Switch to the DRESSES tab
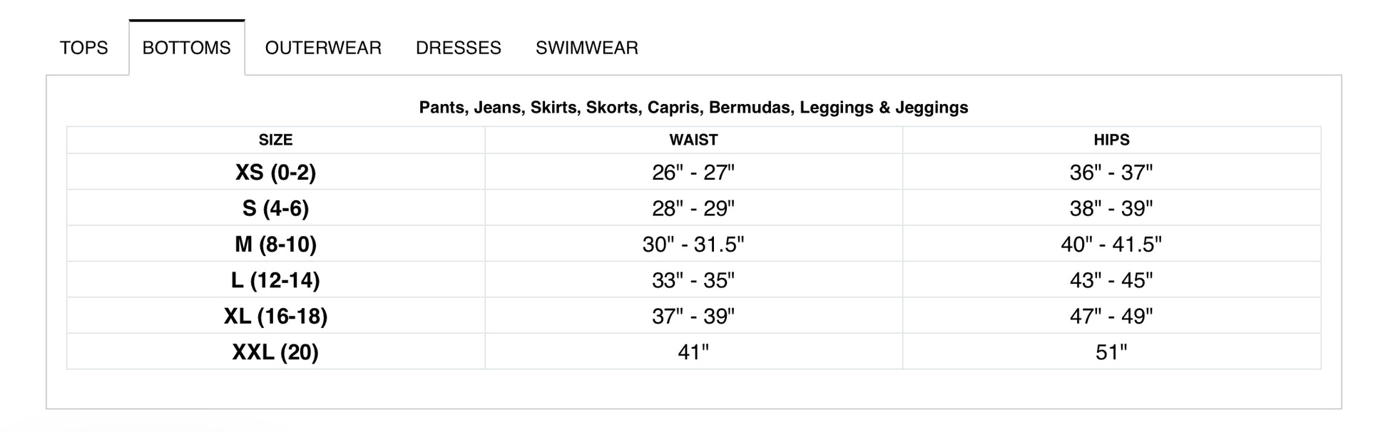1388x432 pixels. tap(459, 48)
